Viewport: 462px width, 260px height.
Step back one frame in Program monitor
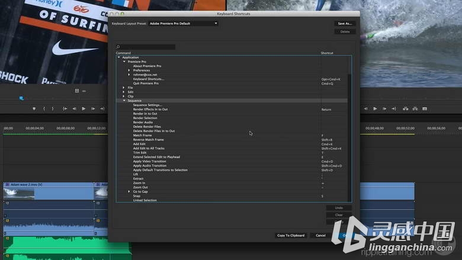point(365,108)
